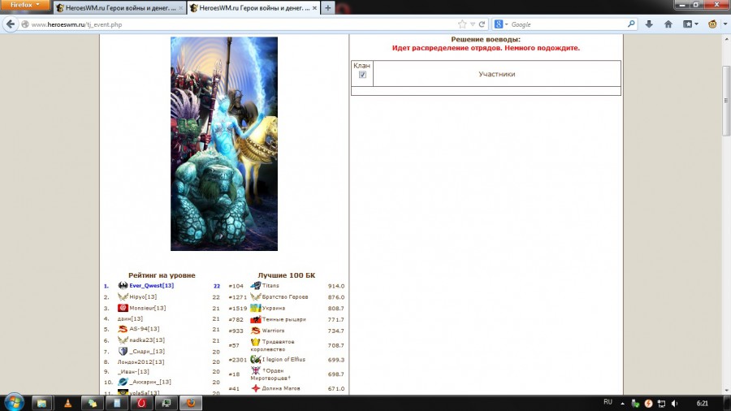This screenshot has height=411, width=731.
Task: Click the Украина flag emblem icon
Action: (x=256, y=308)
